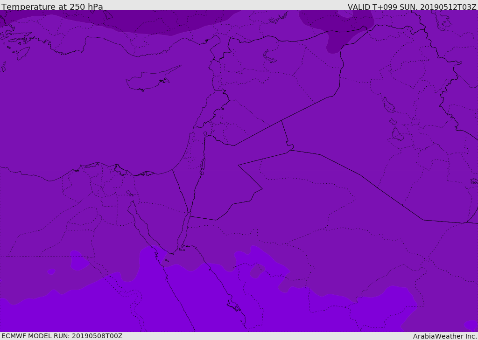Click the elongated lake in central Iraq

point(388,105)
